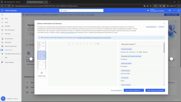Click the scroll-down arrow of the extracted information panel

click(164, 85)
